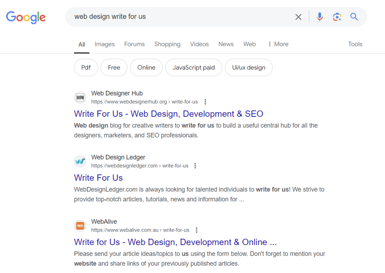Toggle the Pdf filter chip
The height and width of the screenshot is (273, 385).
click(86, 67)
